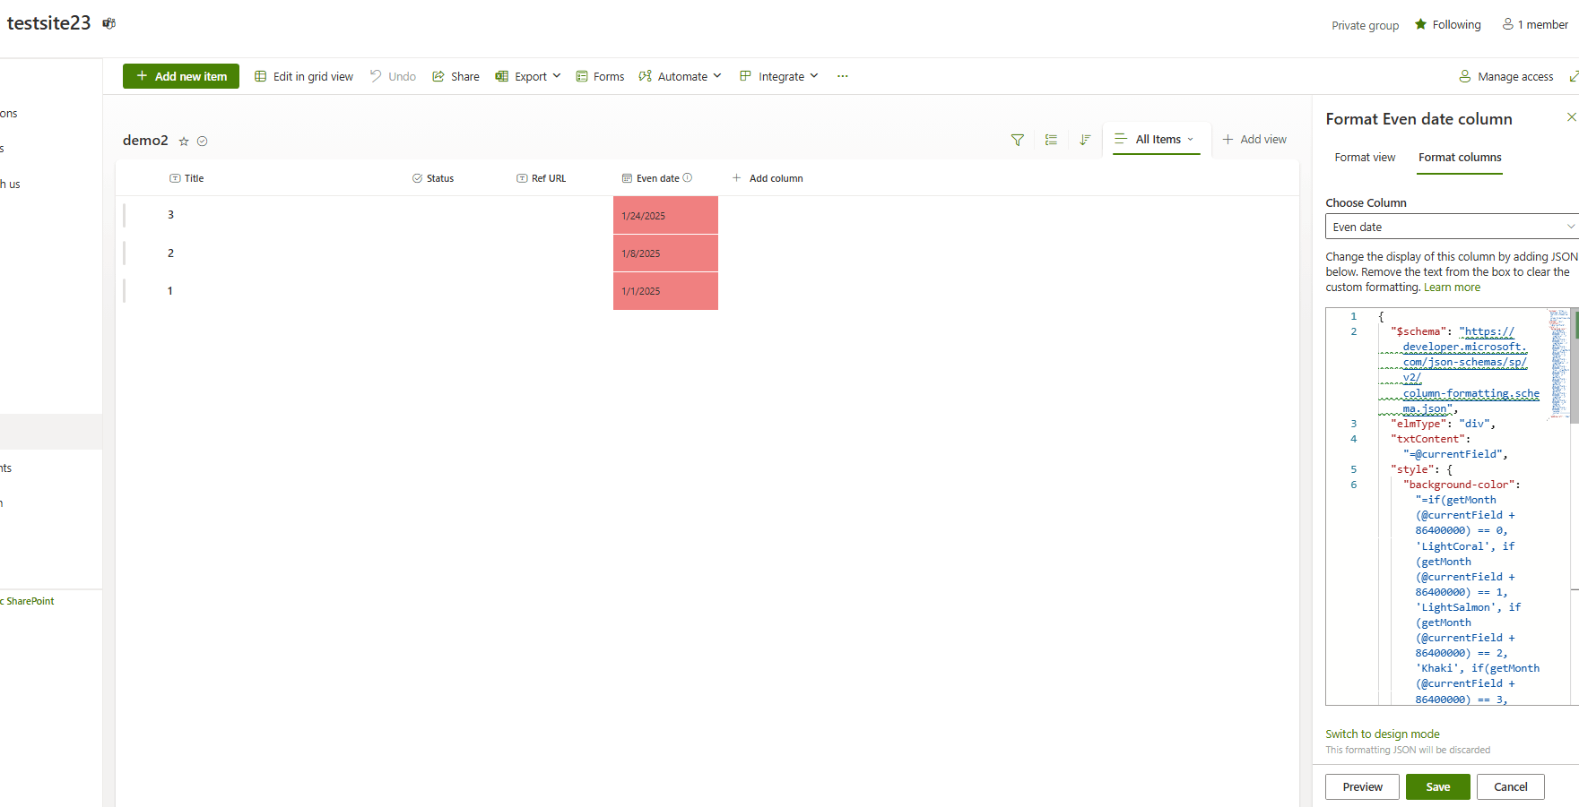The image size is (1579, 807).
Task: Open the more options ellipsis in toolbar
Action: [x=842, y=76]
